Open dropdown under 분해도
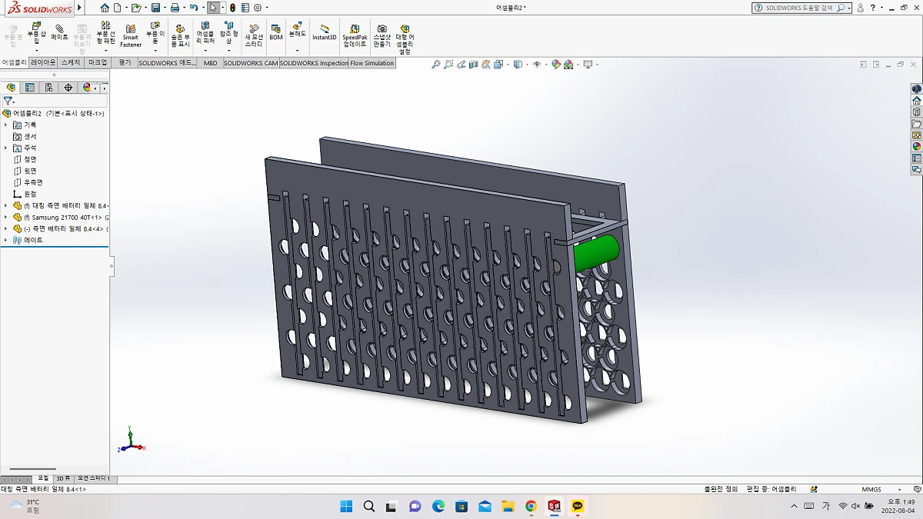Viewport: 923px width, 519px height. click(298, 51)
